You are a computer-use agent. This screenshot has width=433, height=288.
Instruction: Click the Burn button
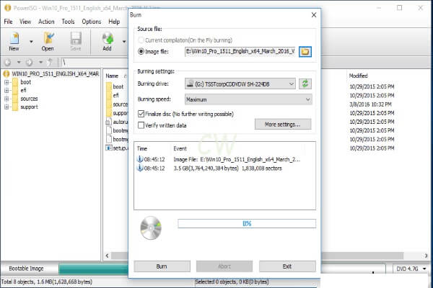[162, 266]
